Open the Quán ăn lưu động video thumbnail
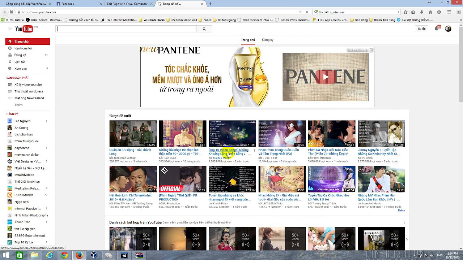This screenshot has height=260, width=463. [x=133, y=134]
